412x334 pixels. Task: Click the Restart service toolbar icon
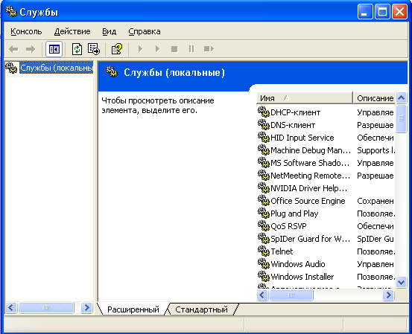[x=209, y=49]
